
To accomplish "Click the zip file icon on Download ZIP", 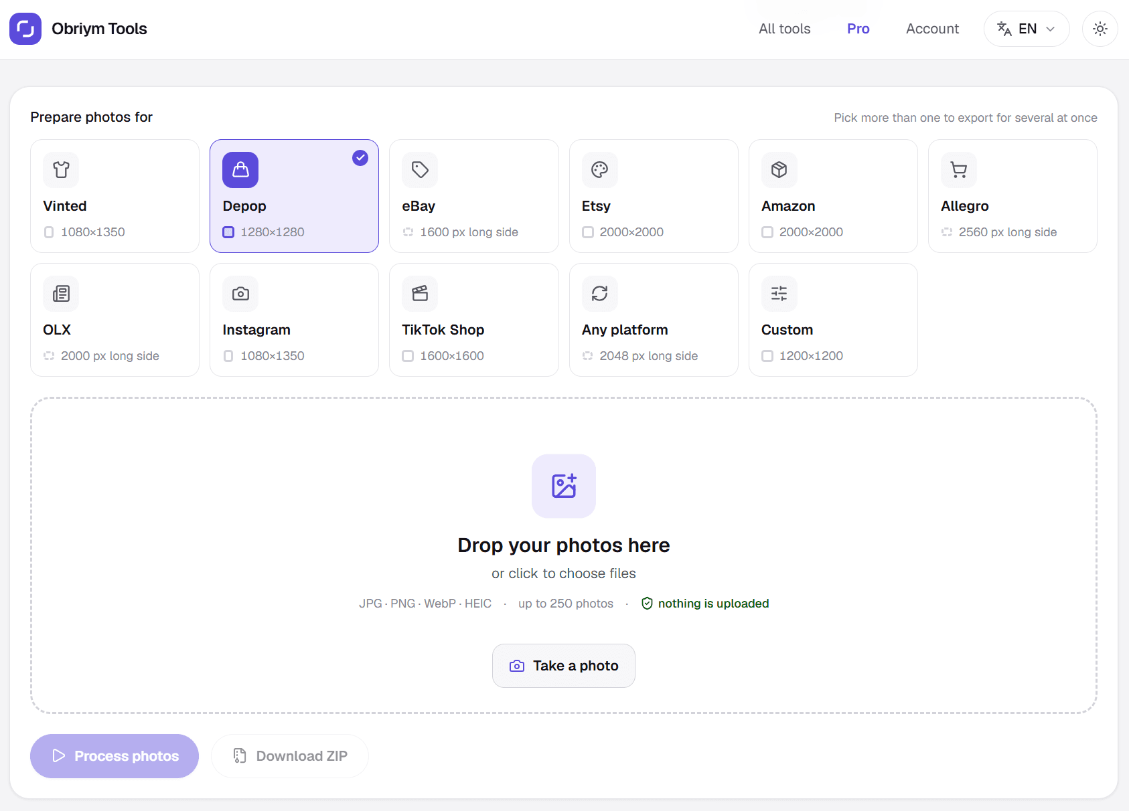I will (240, 756).
